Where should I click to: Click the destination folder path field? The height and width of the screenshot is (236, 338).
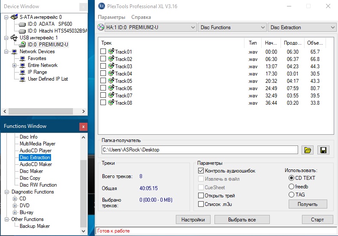[x=199, y=150]
